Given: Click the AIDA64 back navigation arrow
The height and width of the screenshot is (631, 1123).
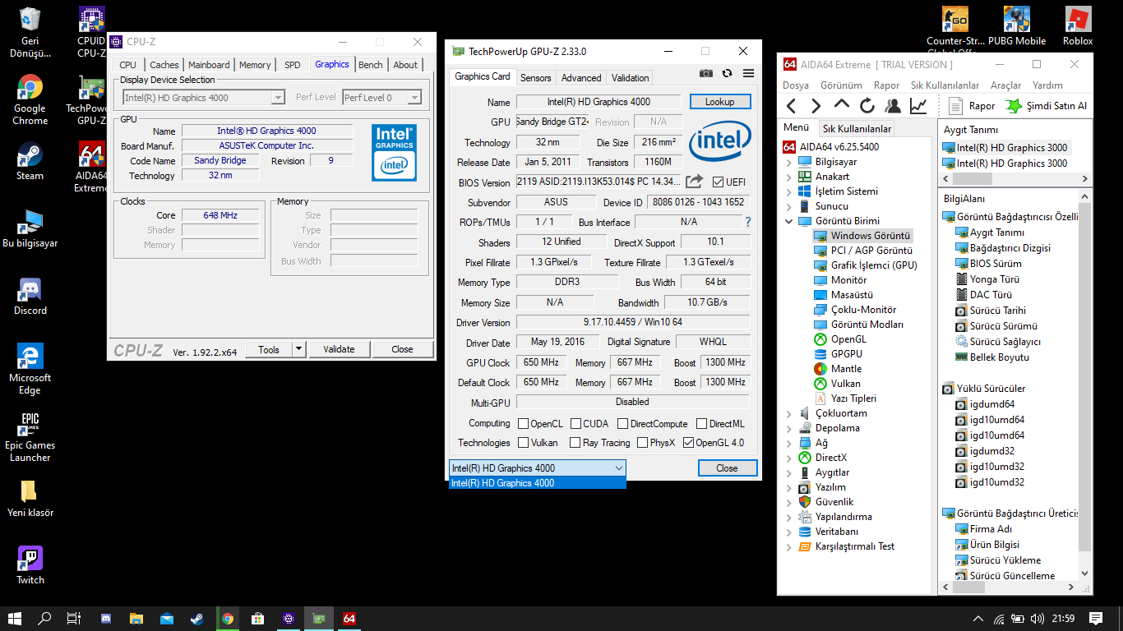Looking at the screenshot, I should click(792, 106).
